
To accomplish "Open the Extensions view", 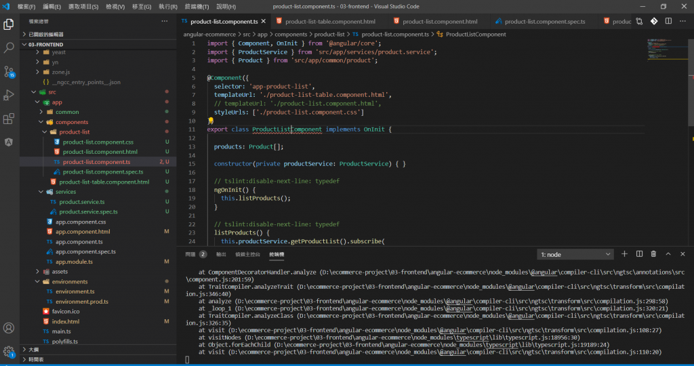I will click(9, 119).
